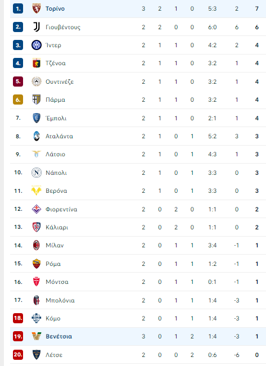Open the Αταλάντα team page
Image resolution: width=266 pixels, height=366 pixels.
coord(59,136)
